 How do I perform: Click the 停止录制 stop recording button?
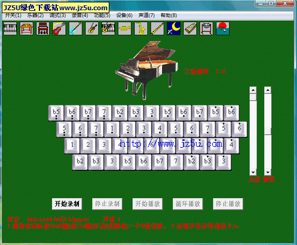coord(107,204)
